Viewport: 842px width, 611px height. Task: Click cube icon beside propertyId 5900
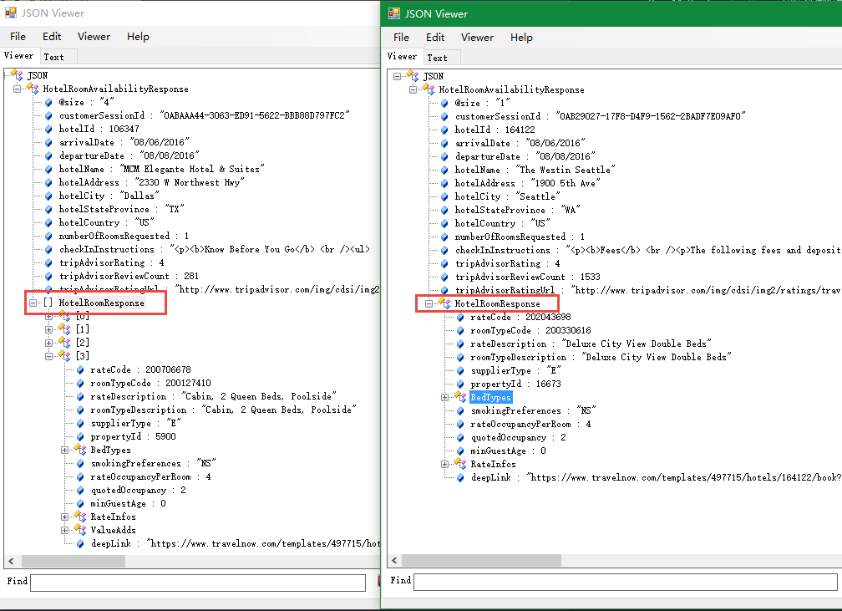point(80,437)
